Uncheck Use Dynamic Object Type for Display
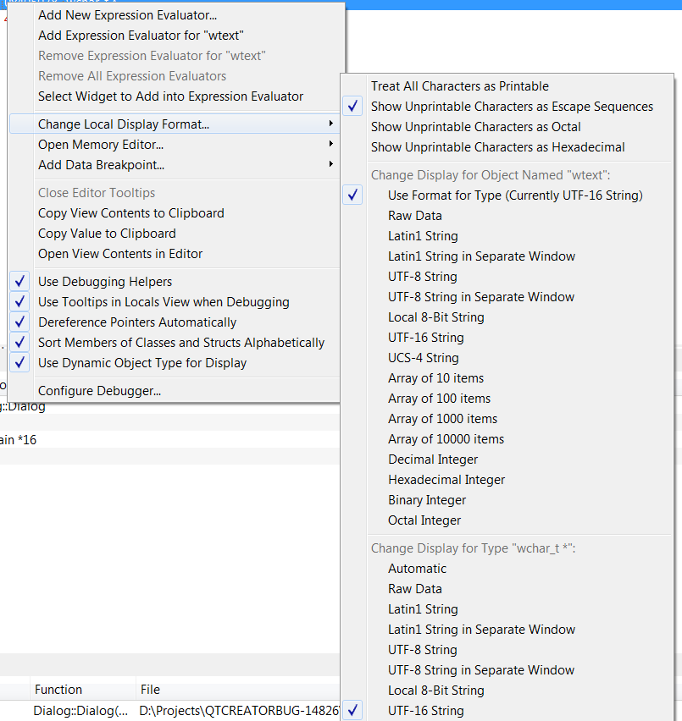The height and width of the screenshot is (721, 682). [142, 363]
